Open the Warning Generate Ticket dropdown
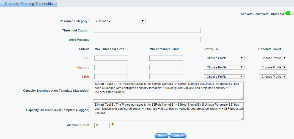This screenshot has height=139, width=294. click(273, 67)
